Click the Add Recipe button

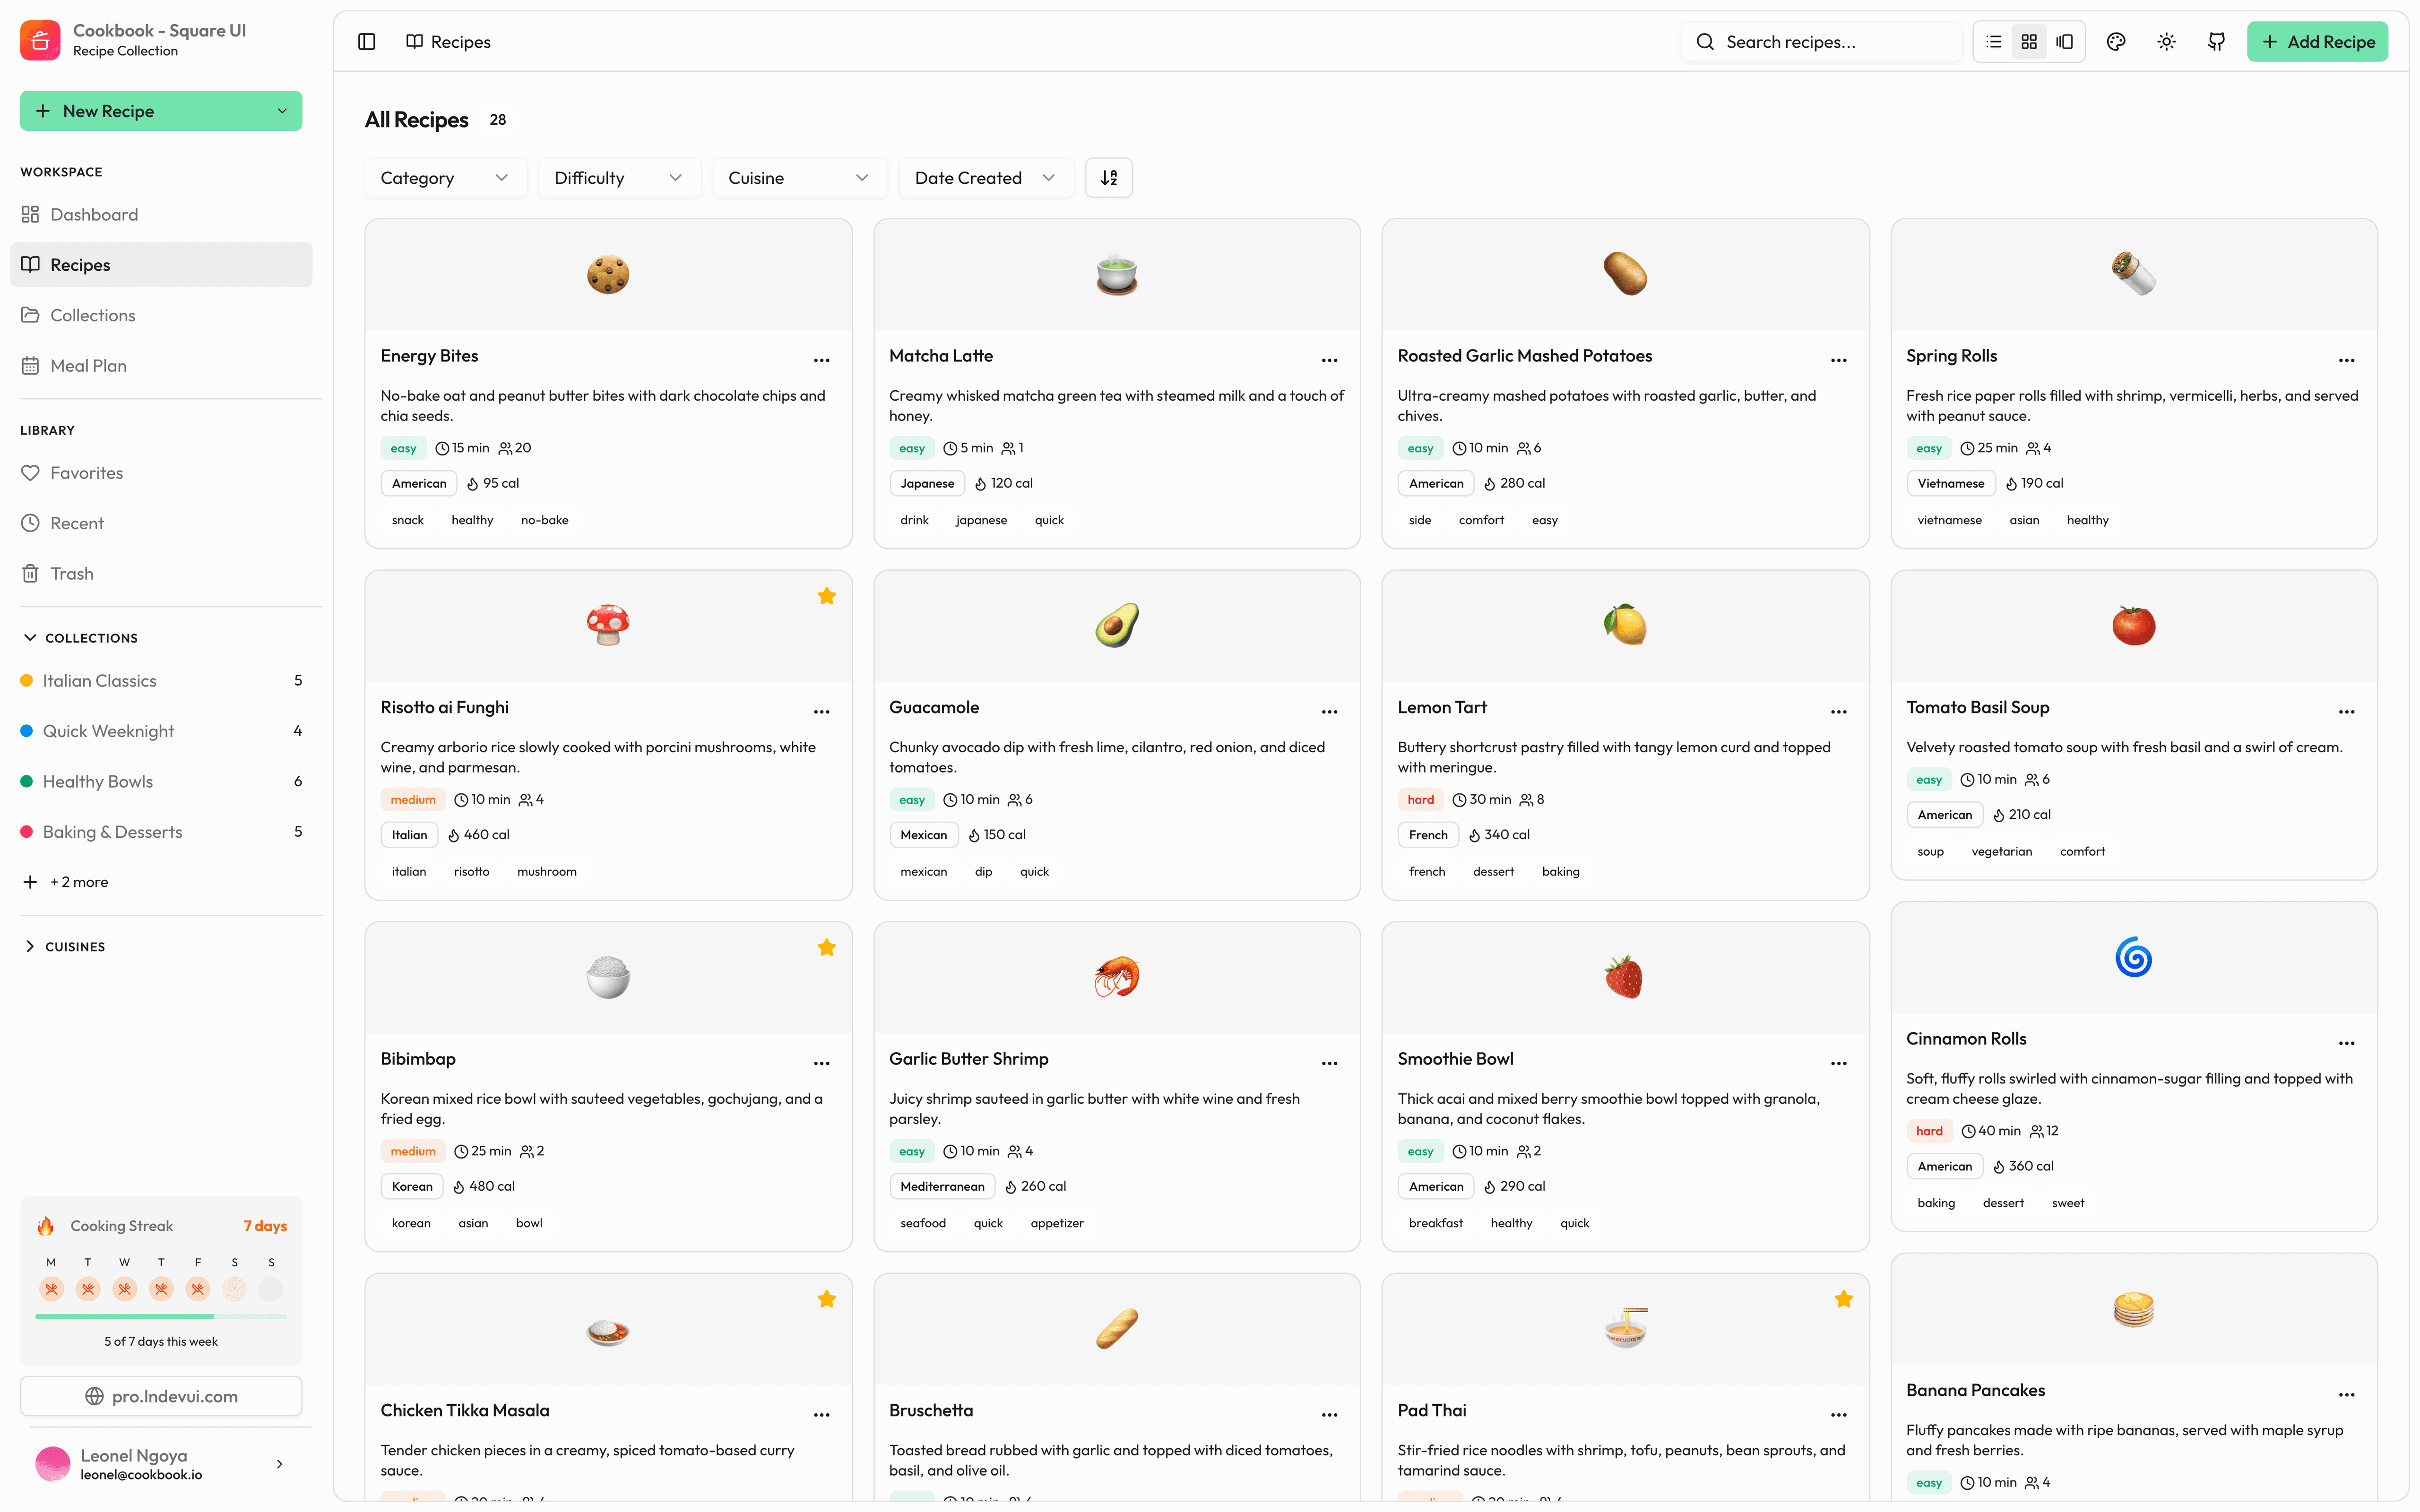tap(2317, 42)
